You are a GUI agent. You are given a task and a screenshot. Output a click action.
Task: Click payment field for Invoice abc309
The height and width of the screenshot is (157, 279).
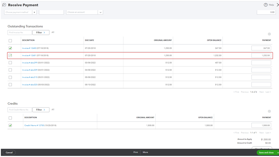(261, 70)
